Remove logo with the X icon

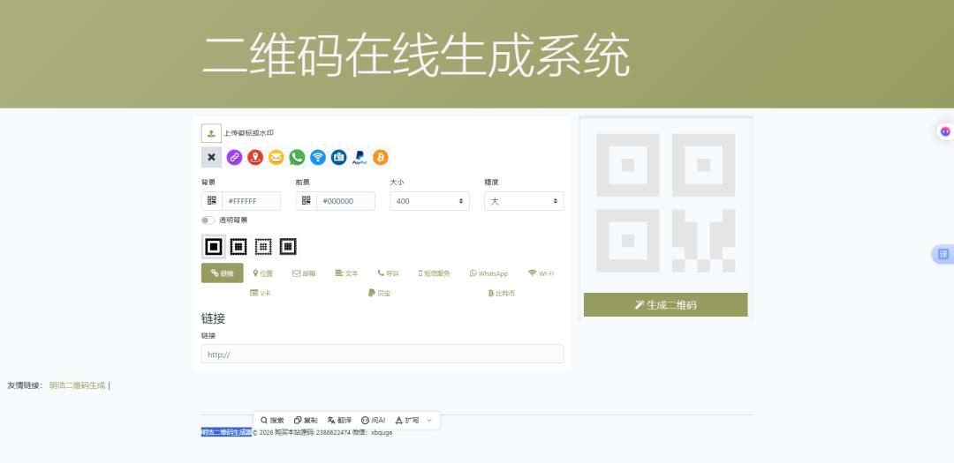[211, 157]
